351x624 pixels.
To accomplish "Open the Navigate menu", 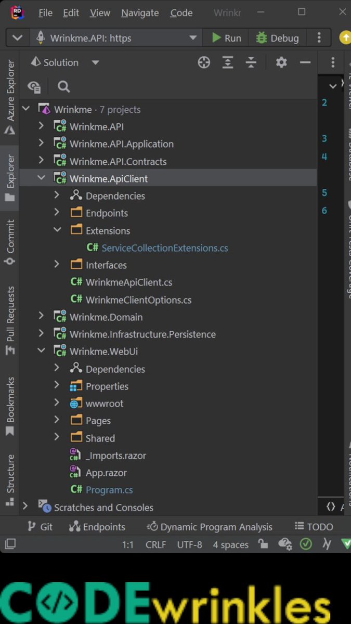I will [140, 12].
